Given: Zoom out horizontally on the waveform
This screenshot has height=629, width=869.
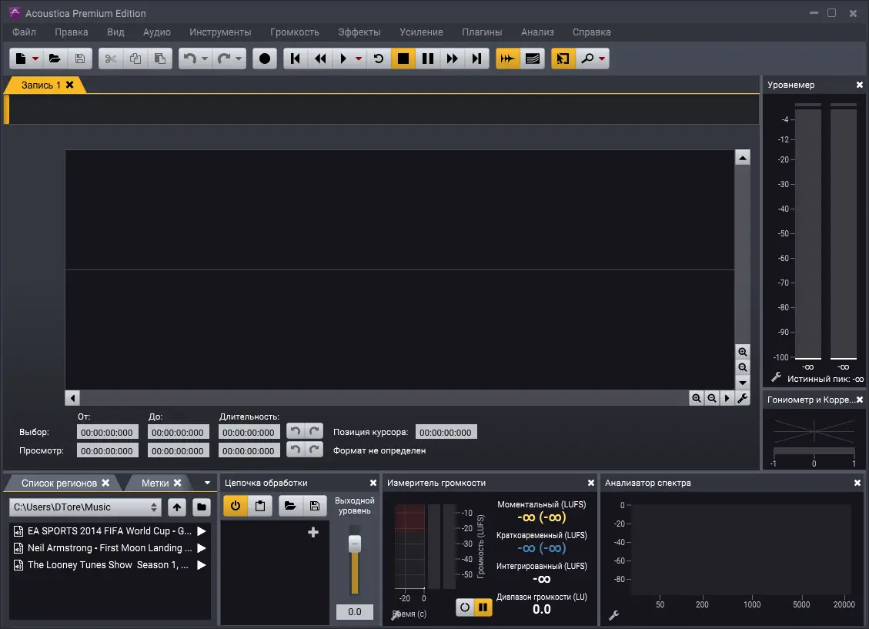Looking at the screenshot, I should [x=712, y=398].
